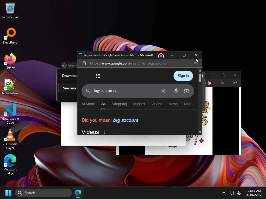This screenshot has height=199, width=266.
Task: Click the Edge icon in the taskbar
Action: pyautogui.click(x=78, y=193)
